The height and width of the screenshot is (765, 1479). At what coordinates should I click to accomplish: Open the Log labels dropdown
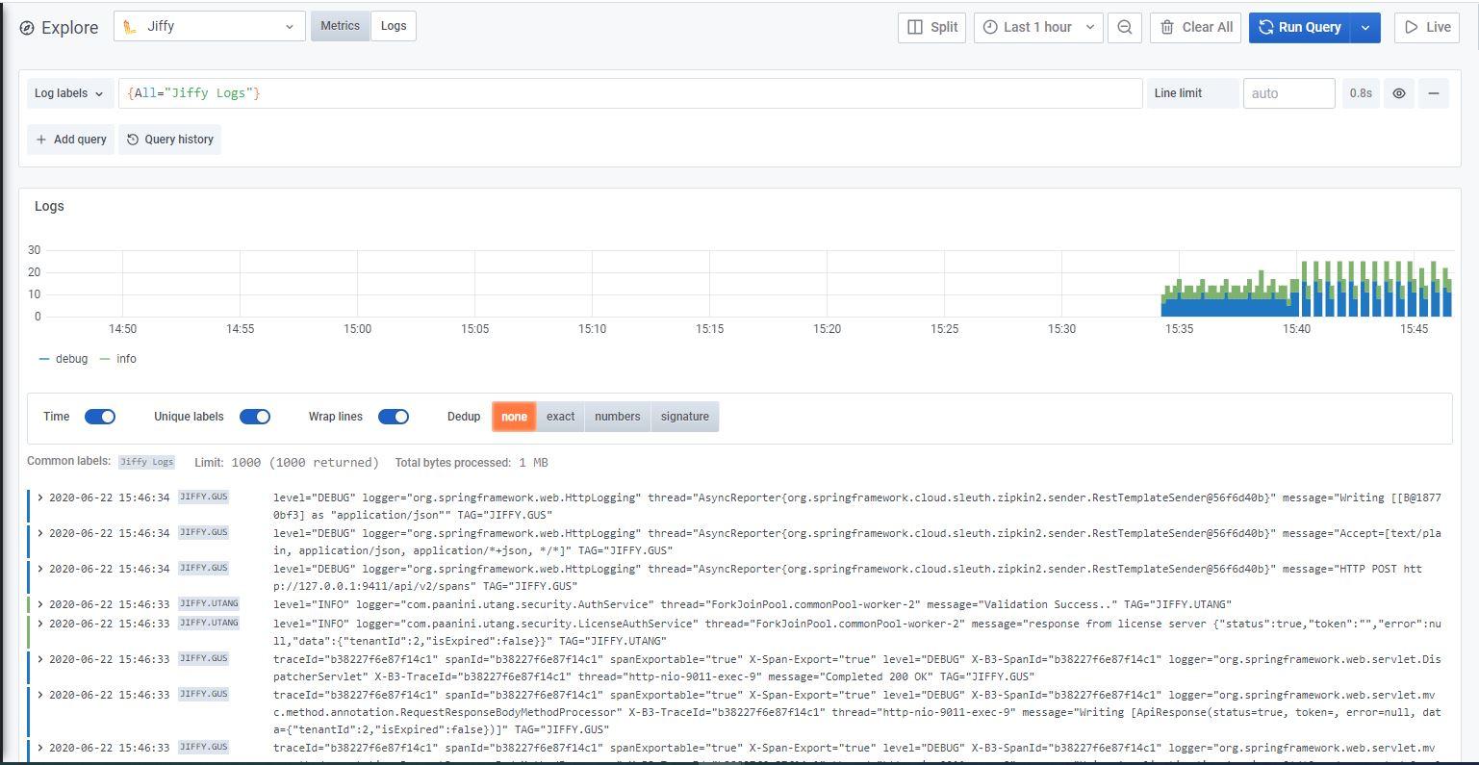click(x=67, y=93)
